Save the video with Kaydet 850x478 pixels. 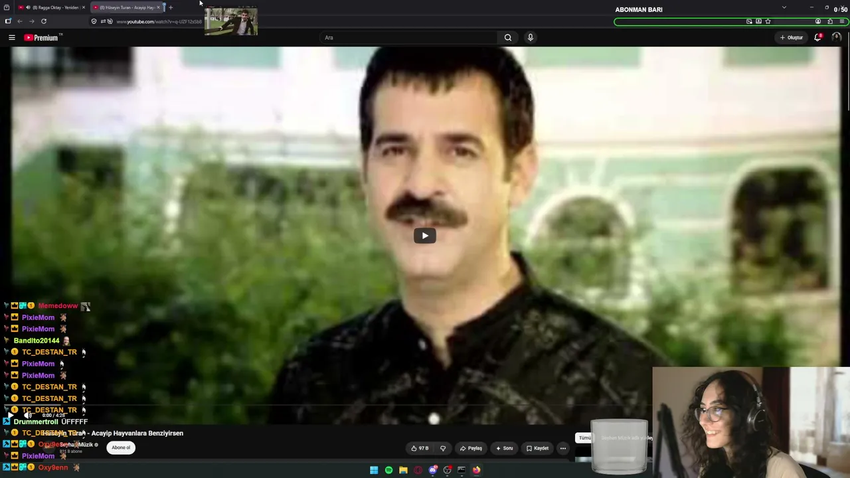pyautogui.click(x=537, y=448)
